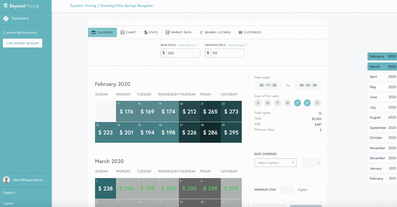The image size is (397, 207).
Task: Jump to February 2020 in month list
Action: pos(382,56)
